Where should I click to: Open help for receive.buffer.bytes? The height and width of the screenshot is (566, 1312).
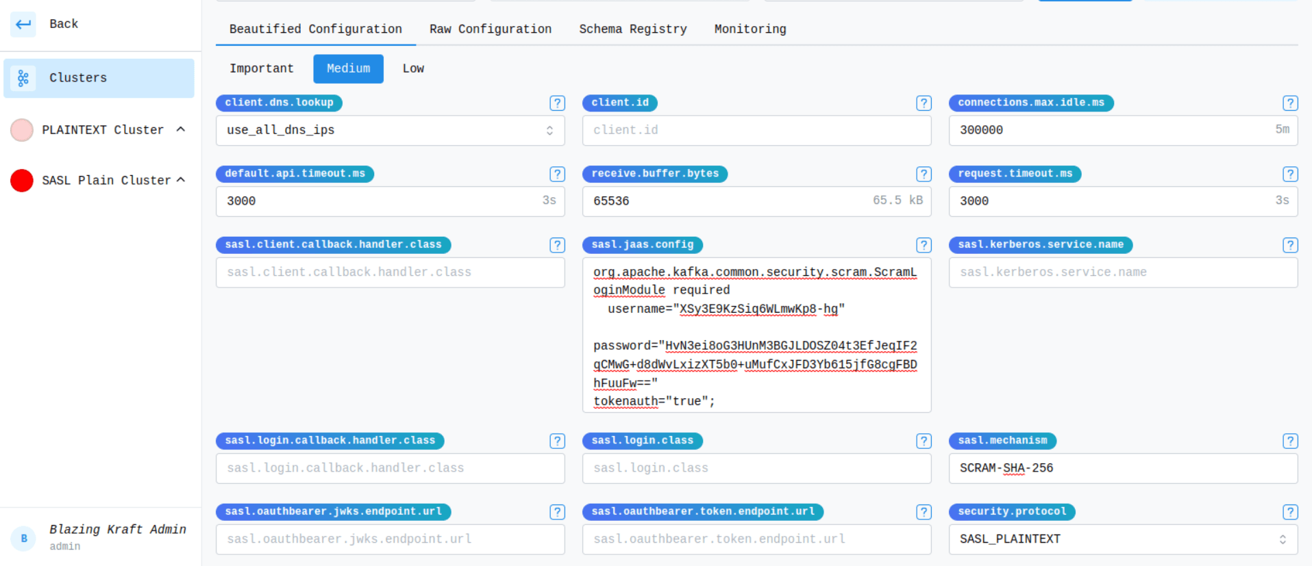pos(924,174)
